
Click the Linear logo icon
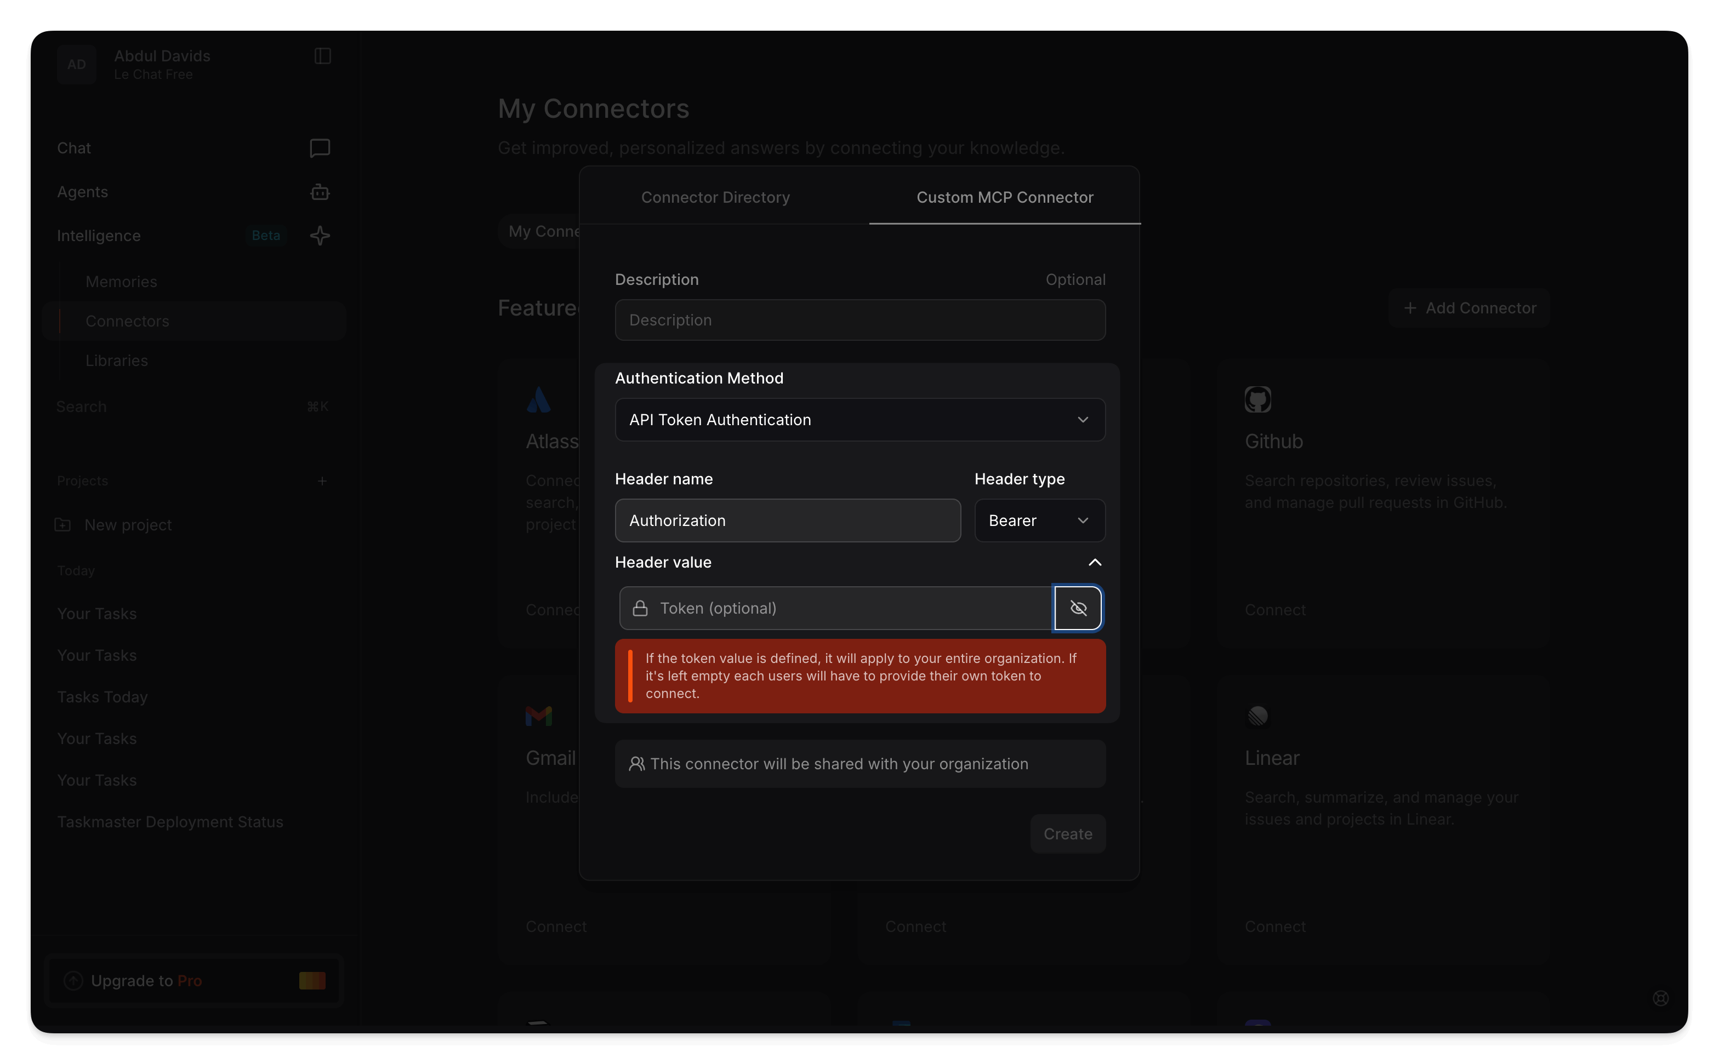click(x=1258, y=717)
